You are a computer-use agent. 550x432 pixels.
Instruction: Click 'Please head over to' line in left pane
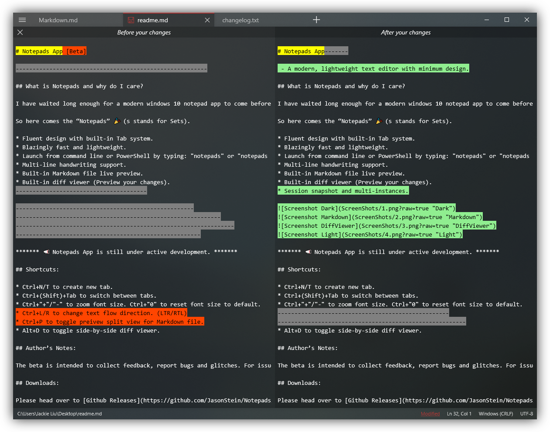click(x=143, y=400)
